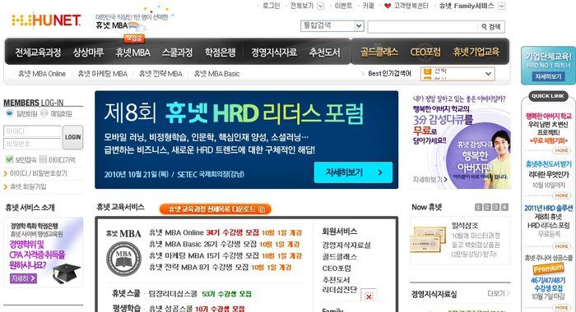Image resolution: width=576 pixels, height=312 pixels.
Task: Click the 카페 link at top
Action: pyautogui.click(x=368, y=6)
